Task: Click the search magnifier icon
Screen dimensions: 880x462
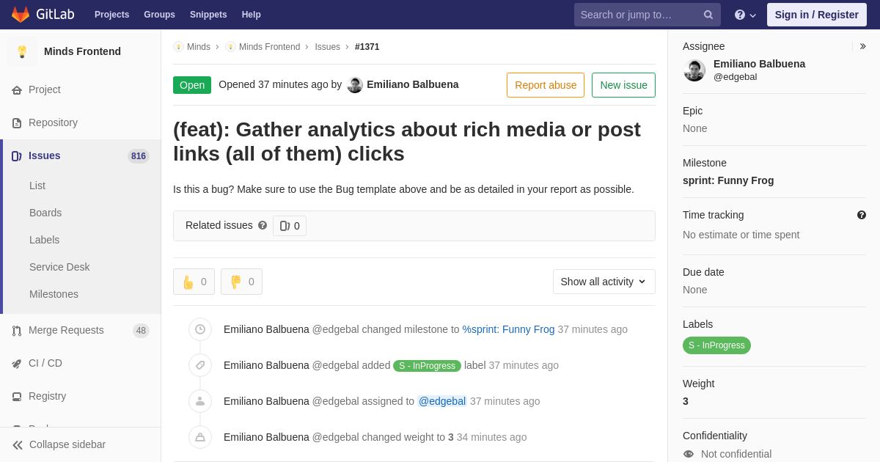Action: click(x=708, y=15)
